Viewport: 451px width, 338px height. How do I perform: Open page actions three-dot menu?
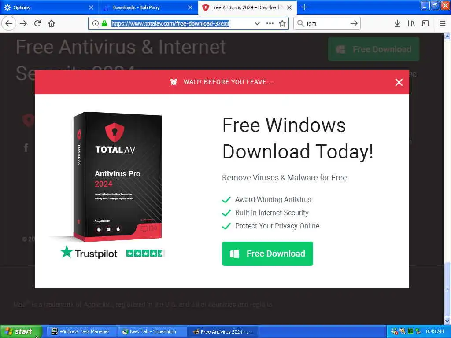(x=270, y=24)
